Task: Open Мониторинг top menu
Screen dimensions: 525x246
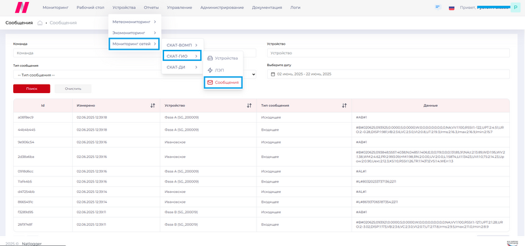Action: click(x=56, y=7)
